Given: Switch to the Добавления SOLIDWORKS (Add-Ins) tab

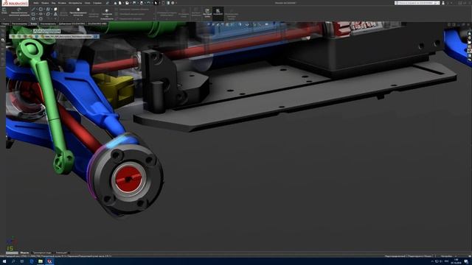Looking at the screenshot, I should [x=72, y=24].
